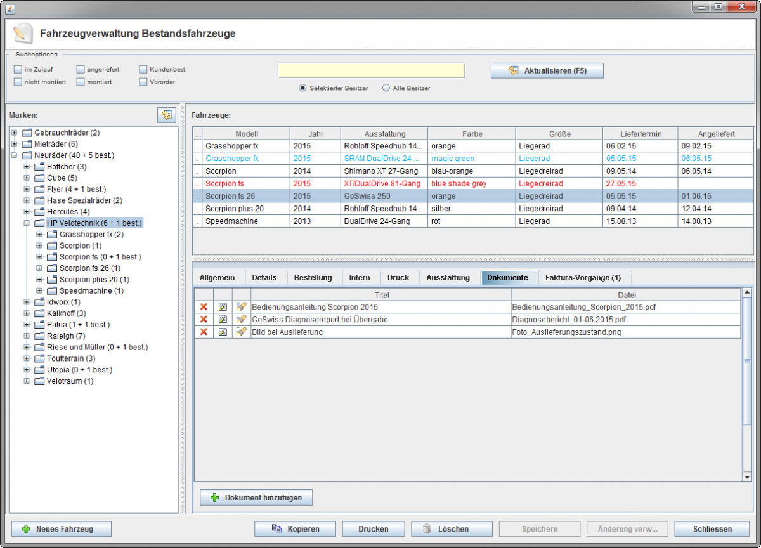
Task: Expand the Raleigh brand node
Action: [x=27, y=336]
